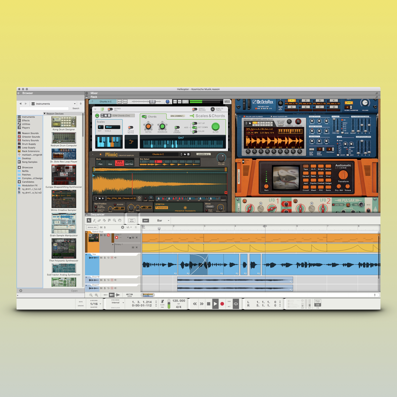
Task: Switch to the Mixer tab
Action: point(94,93)
